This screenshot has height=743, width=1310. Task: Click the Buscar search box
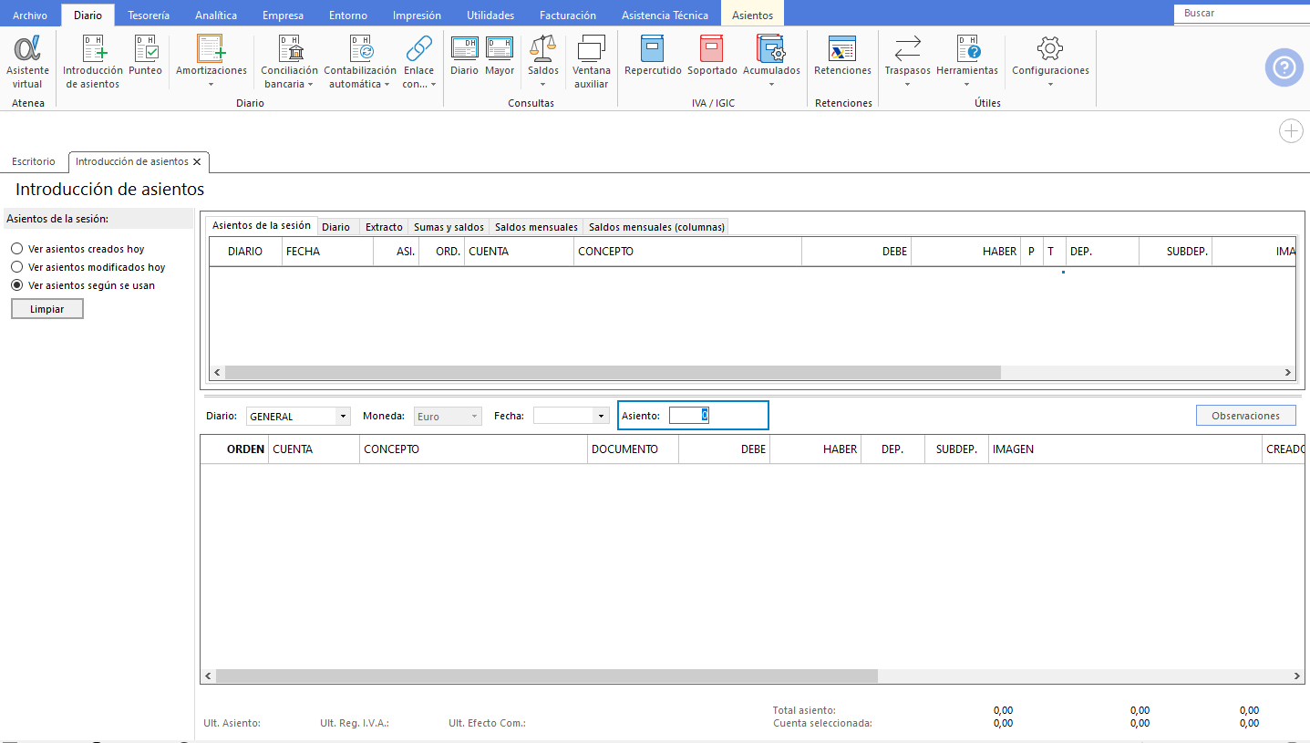coord(1242,13)
